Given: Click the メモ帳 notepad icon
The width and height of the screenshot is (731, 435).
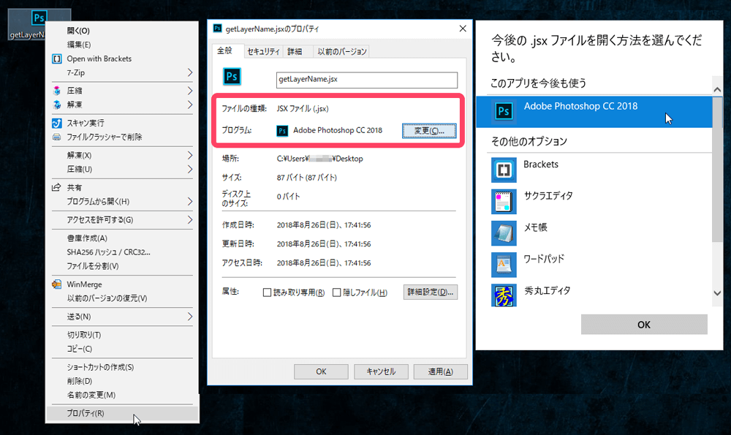Looking at the screenshot, I should [x=504, y=233].
